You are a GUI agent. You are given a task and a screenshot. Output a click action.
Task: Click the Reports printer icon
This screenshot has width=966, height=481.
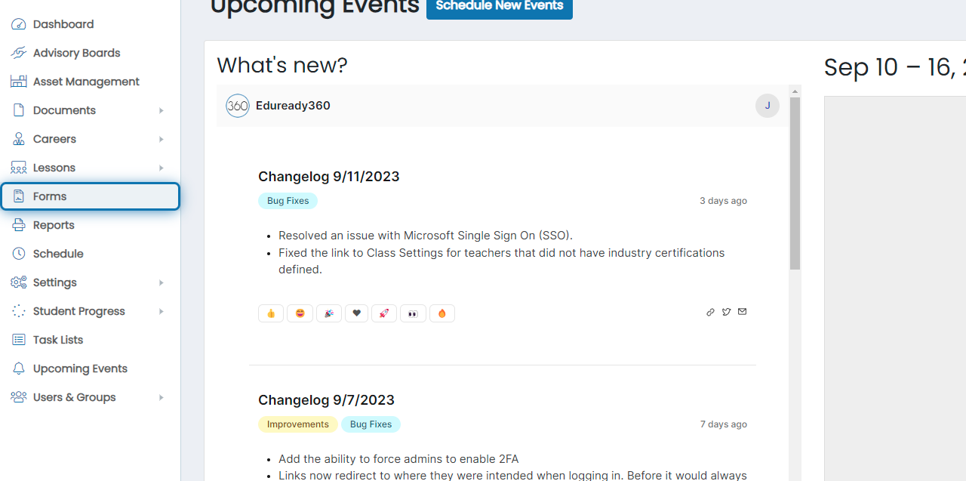(x=19, y=225)
